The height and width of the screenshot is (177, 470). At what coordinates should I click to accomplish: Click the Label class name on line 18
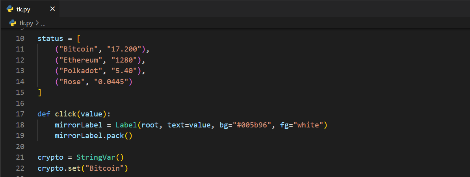click(x=126, y=125)
